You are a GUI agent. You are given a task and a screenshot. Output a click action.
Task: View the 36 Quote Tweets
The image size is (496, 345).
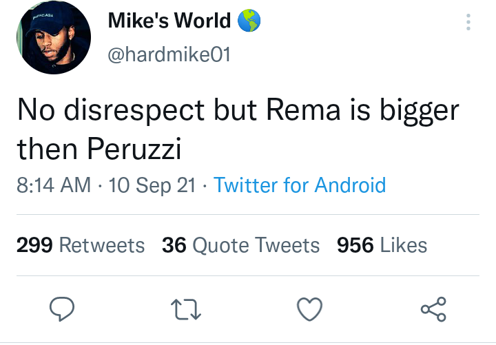pyautogui.click(x=241, y=244)
